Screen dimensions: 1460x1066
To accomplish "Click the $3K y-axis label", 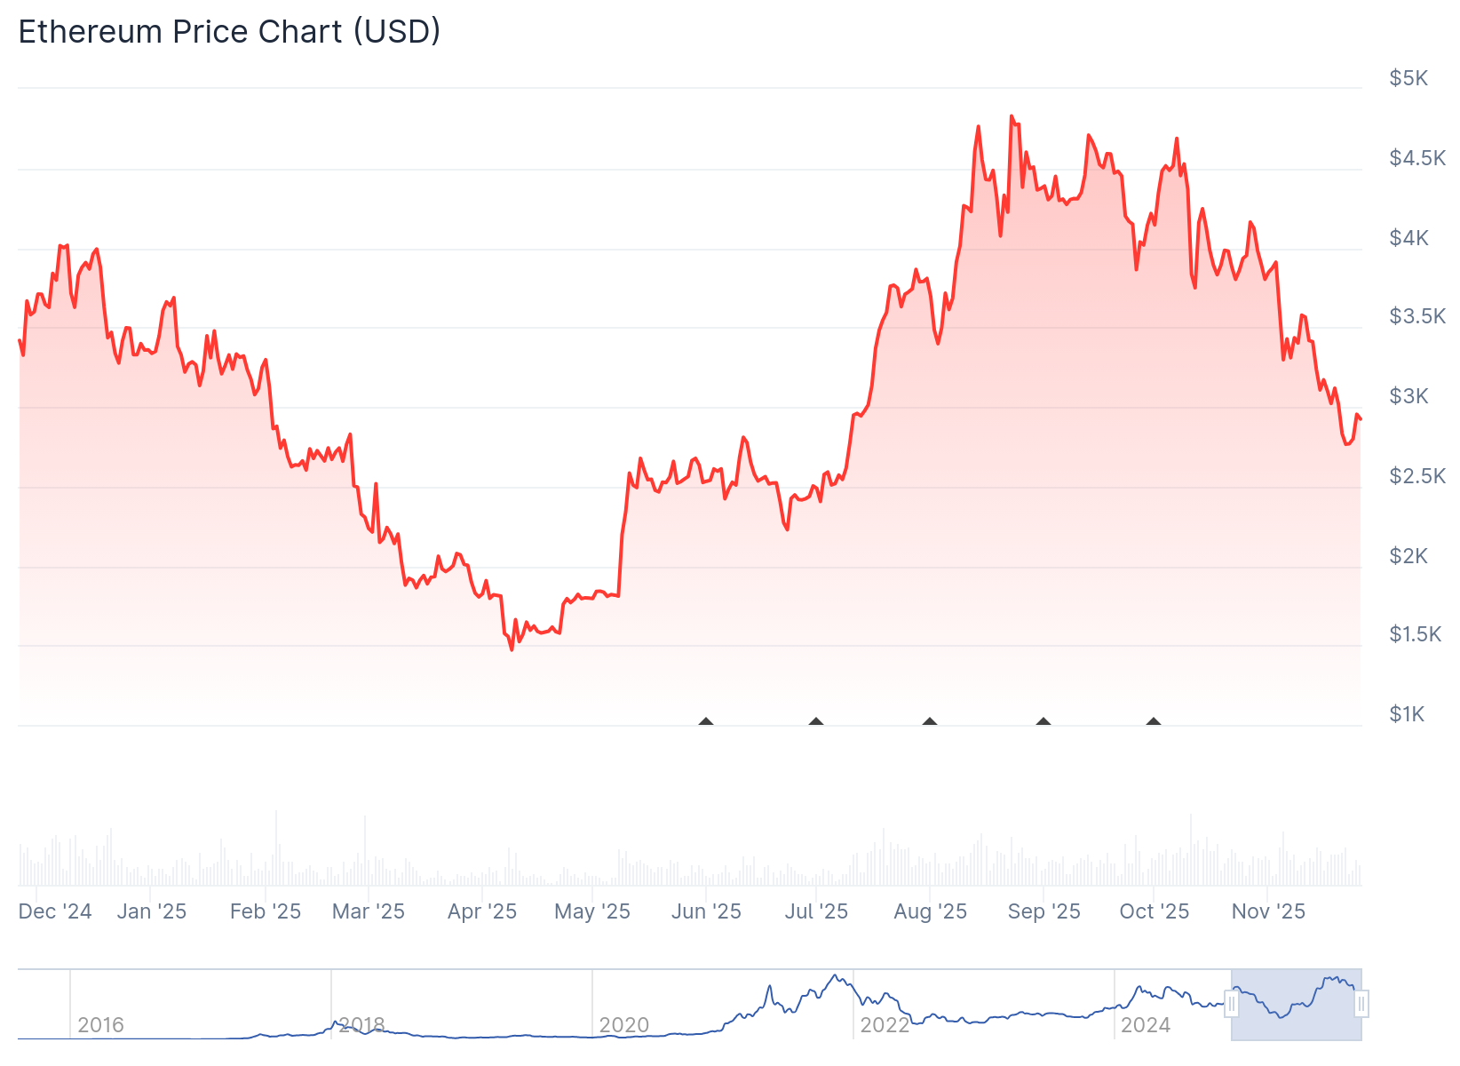I will pos(1408,396).
